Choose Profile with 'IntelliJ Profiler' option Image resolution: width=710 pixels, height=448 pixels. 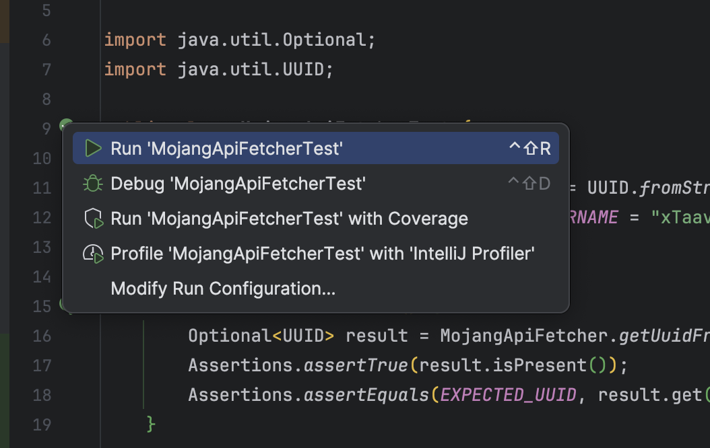click(x=323, y=254)
